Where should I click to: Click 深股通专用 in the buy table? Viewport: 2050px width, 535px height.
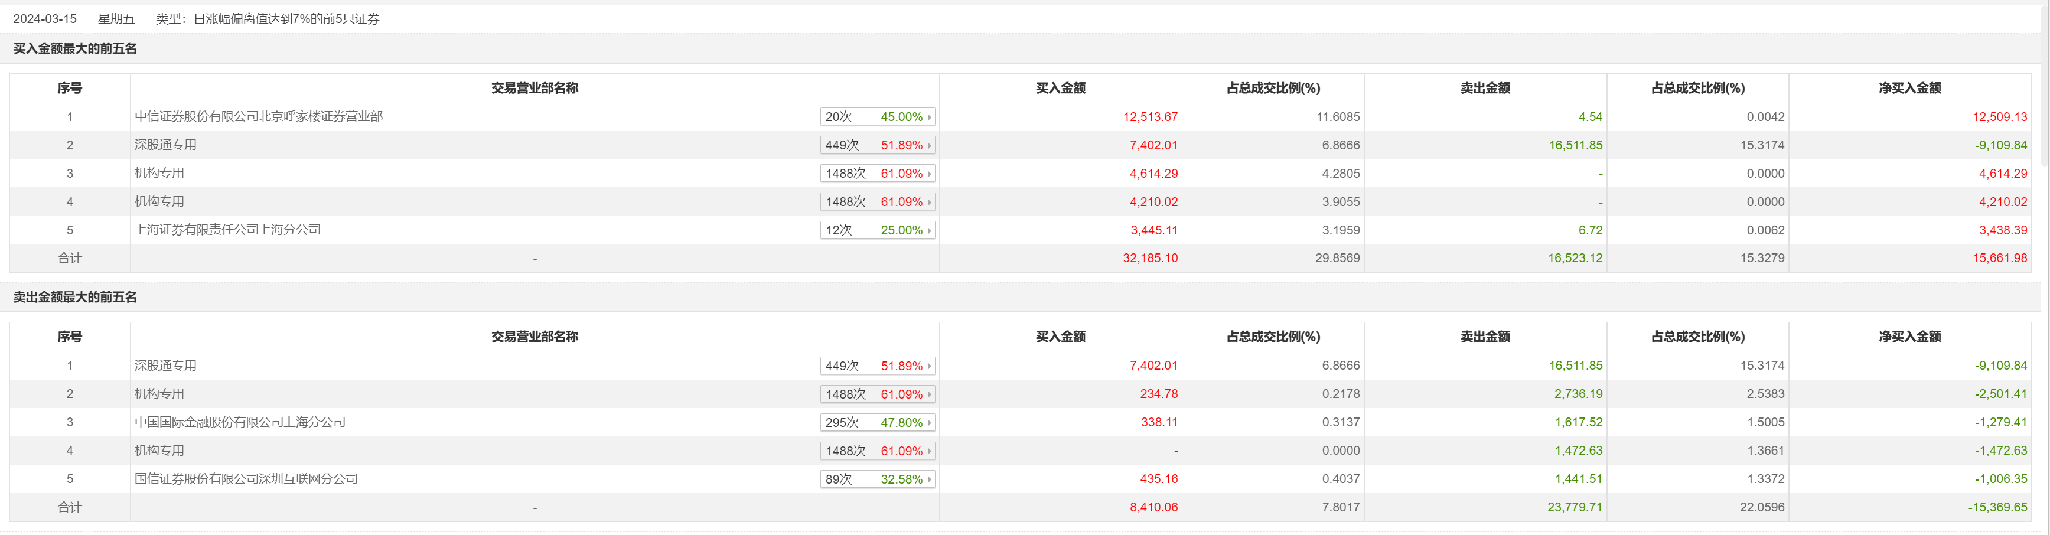pyautogui.click(x=165, y=145)
